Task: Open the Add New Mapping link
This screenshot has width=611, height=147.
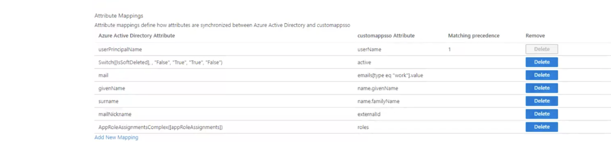Action: (116, 137)
